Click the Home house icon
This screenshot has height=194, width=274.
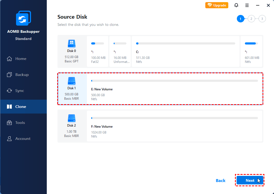coord(10,59)
